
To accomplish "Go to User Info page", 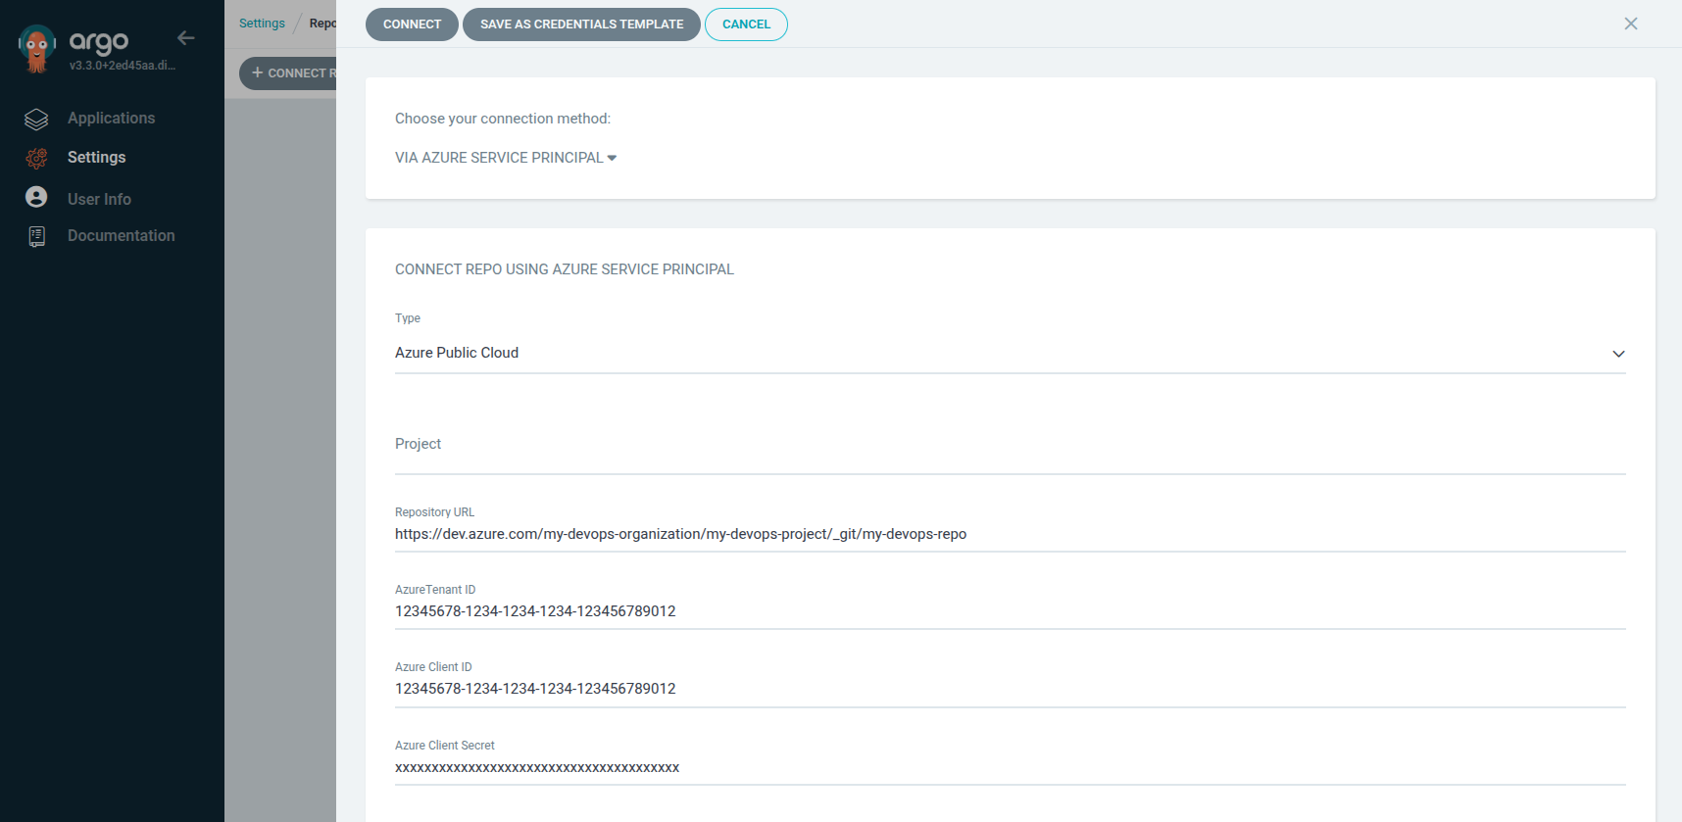I will pyautogui.click(x=99, y=199).
